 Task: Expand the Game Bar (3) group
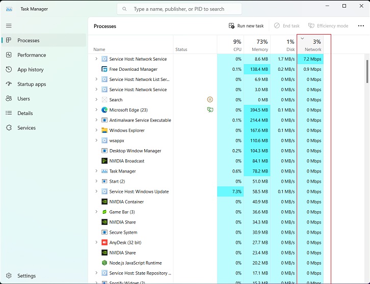coord(96,212)
